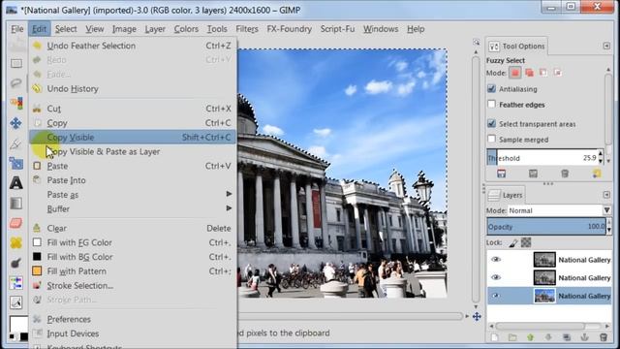The image size is (620, 349).
Task: Switch to the Layers tab
Action: pos(506,195)
